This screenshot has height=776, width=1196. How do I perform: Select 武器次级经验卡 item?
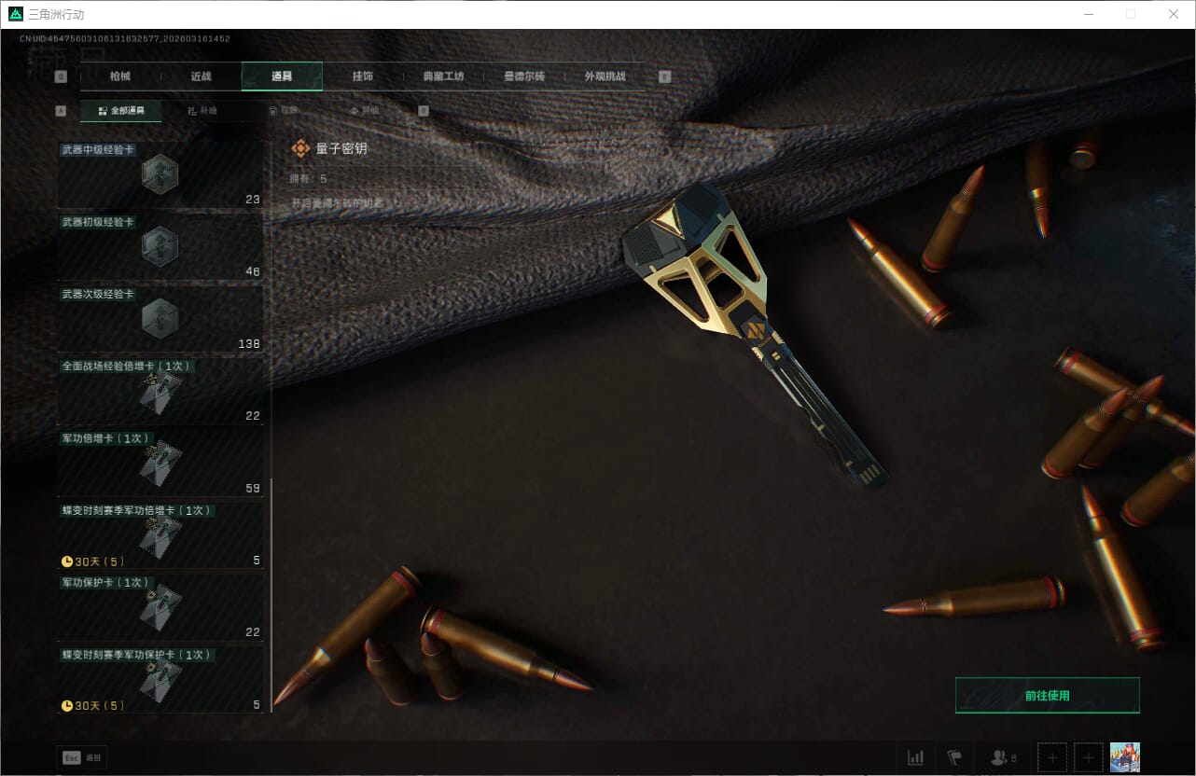pyautogui.click(x=160, y=318)
